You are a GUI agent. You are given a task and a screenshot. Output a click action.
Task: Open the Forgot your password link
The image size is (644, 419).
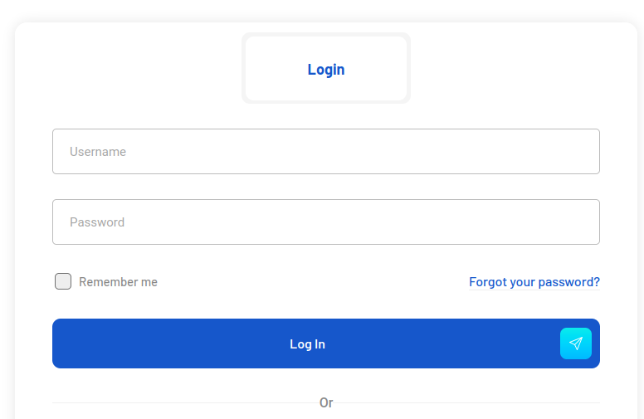534,282
